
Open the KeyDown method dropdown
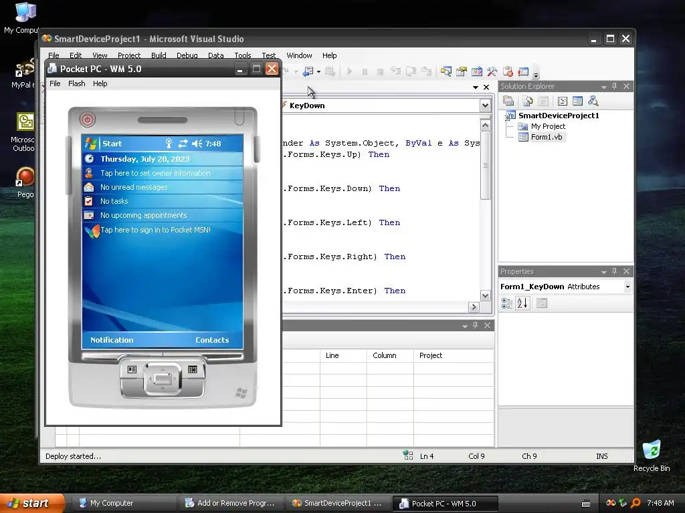click(485, 106)
